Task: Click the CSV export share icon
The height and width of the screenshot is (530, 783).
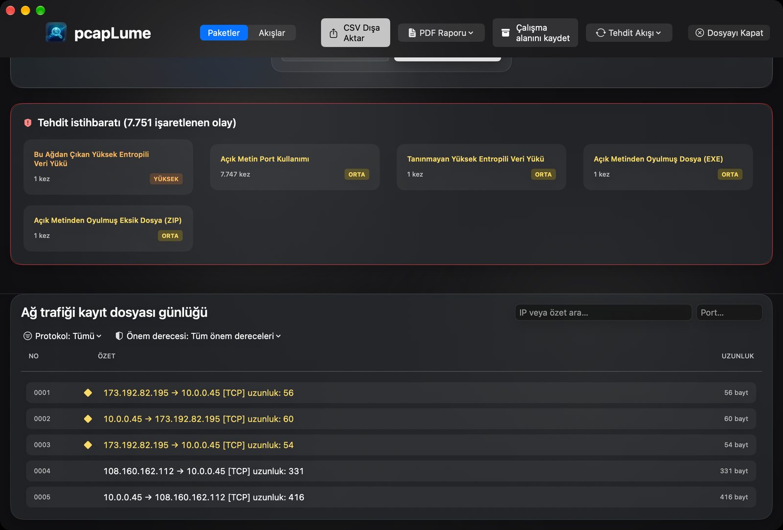Action: (333, 33)
